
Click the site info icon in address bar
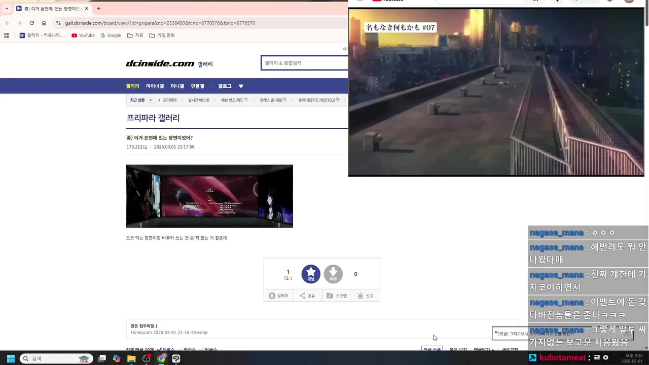(x=58, y=23)
